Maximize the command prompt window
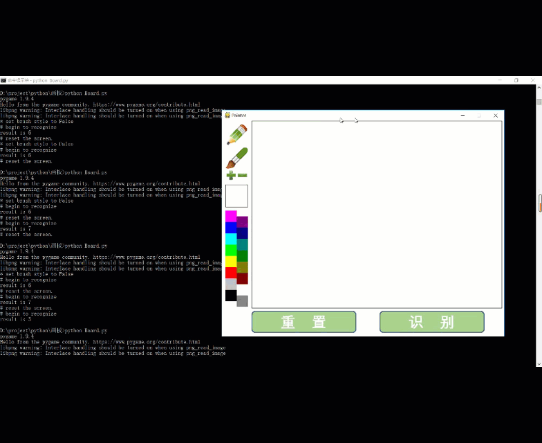Image resolution: width=542 pixels, height=443 pixels. tap(516, 80)
